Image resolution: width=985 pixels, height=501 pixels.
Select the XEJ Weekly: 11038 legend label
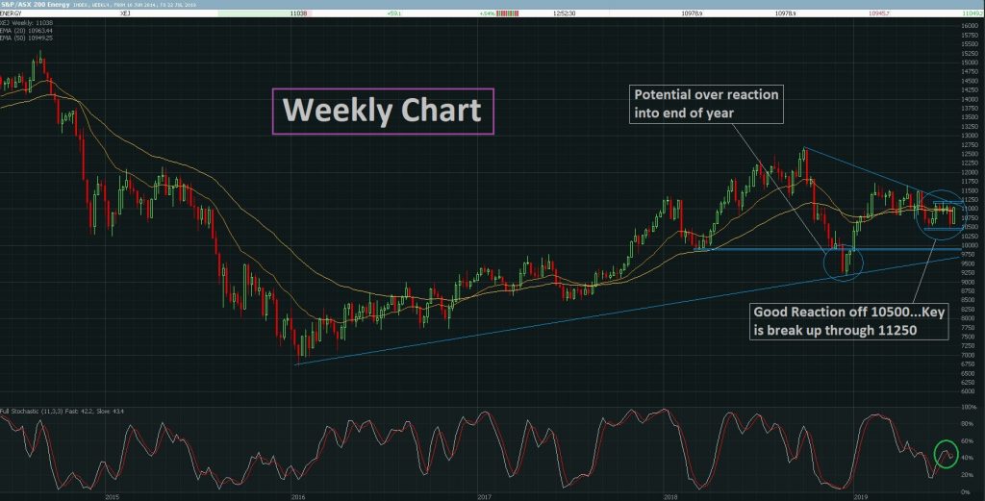click(26, 23)
